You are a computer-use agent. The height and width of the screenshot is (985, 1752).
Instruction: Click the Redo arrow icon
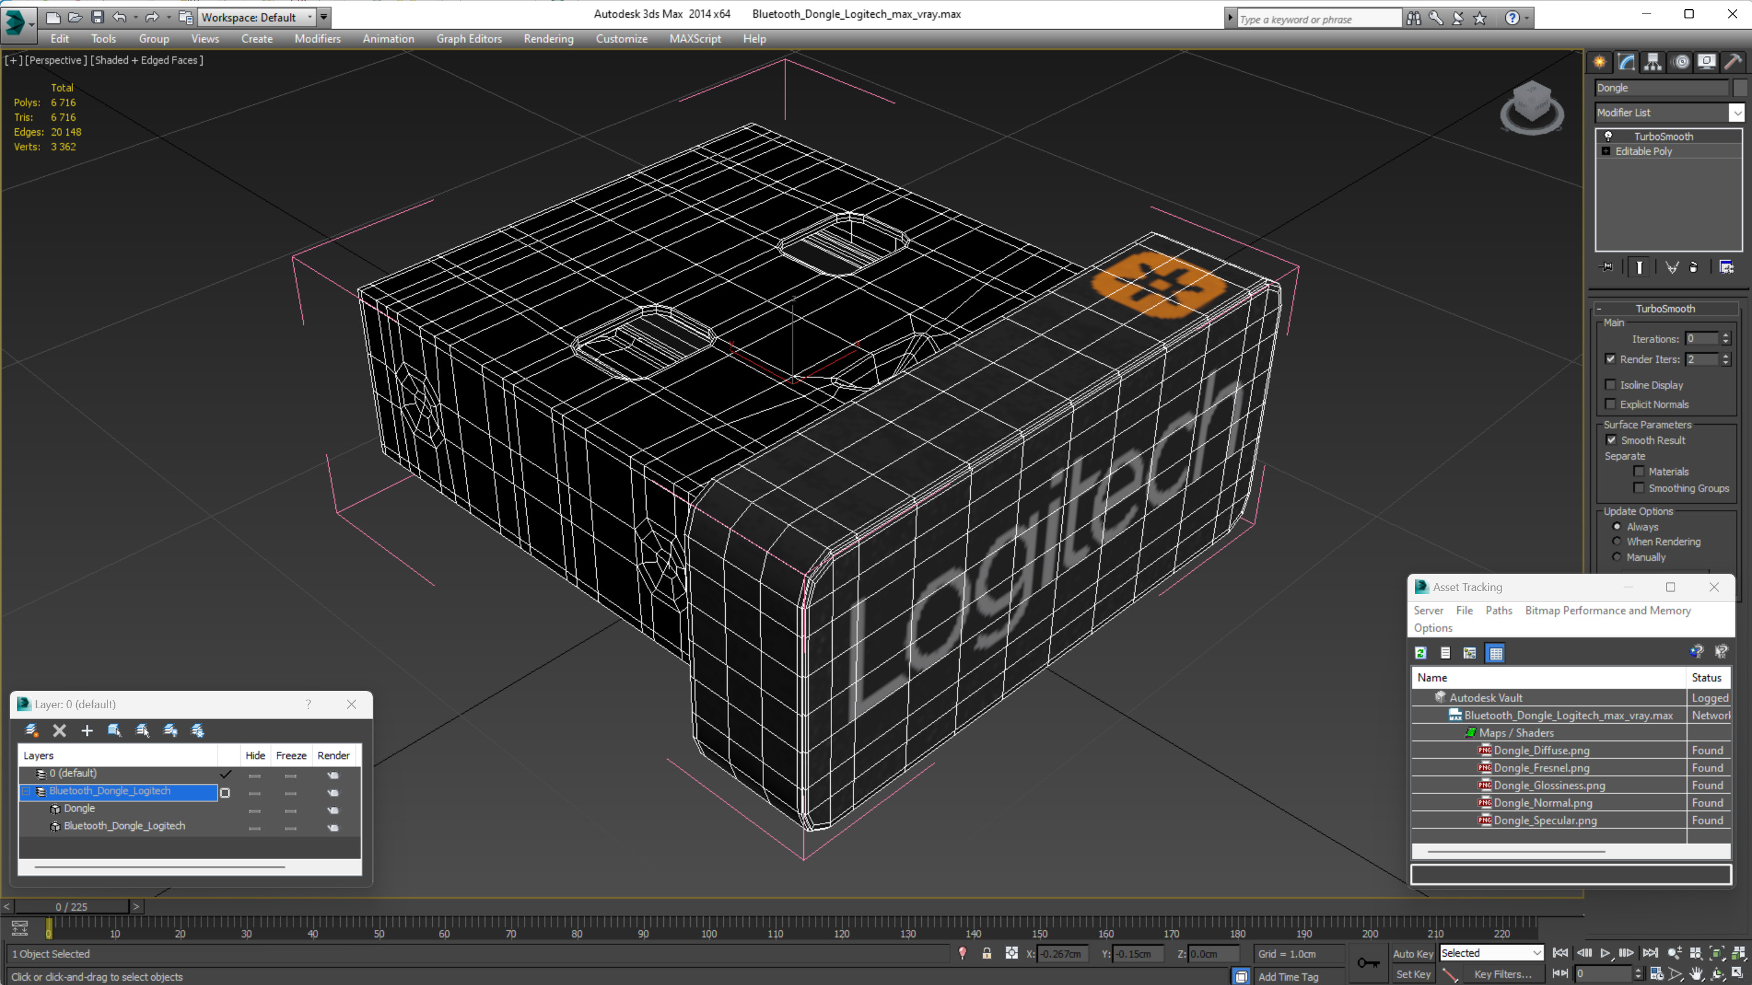[x=152, y=17]
